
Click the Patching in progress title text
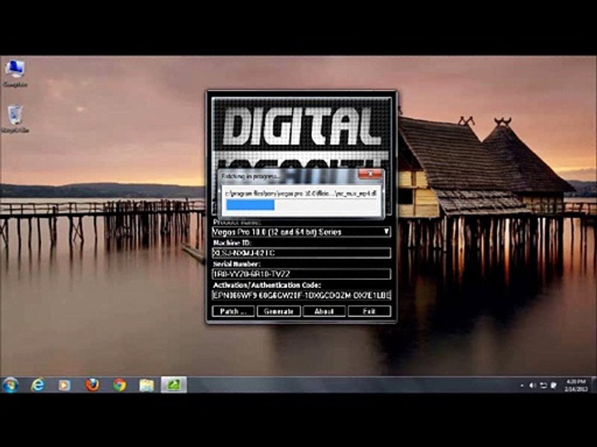click(x=251, y=176)
